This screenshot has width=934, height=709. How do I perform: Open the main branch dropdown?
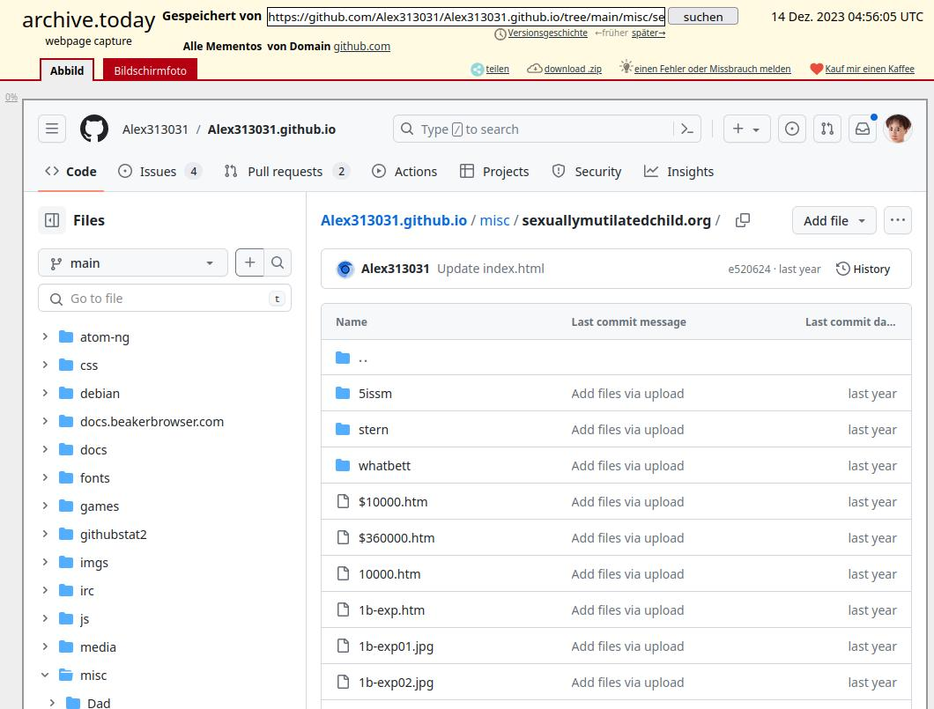[x=133, y=262]
